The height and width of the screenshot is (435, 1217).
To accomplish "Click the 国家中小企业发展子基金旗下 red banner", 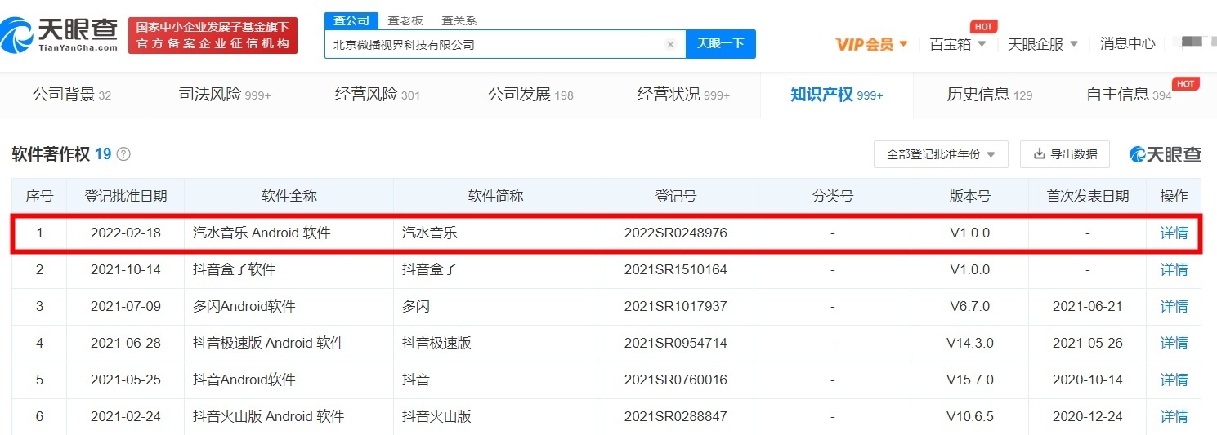I will [213, 36].
